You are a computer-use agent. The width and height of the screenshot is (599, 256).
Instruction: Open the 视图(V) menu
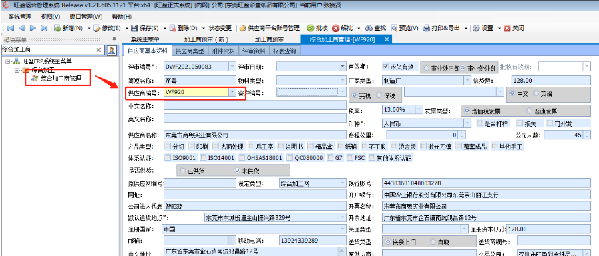click(x=51, y=17)
